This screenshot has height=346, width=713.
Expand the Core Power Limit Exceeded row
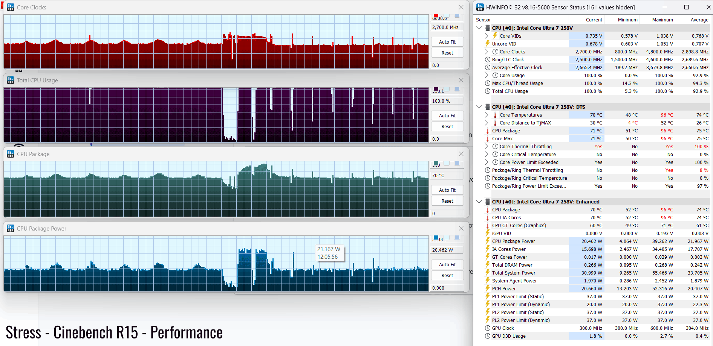pyautogui.click(x=487, y=162)
